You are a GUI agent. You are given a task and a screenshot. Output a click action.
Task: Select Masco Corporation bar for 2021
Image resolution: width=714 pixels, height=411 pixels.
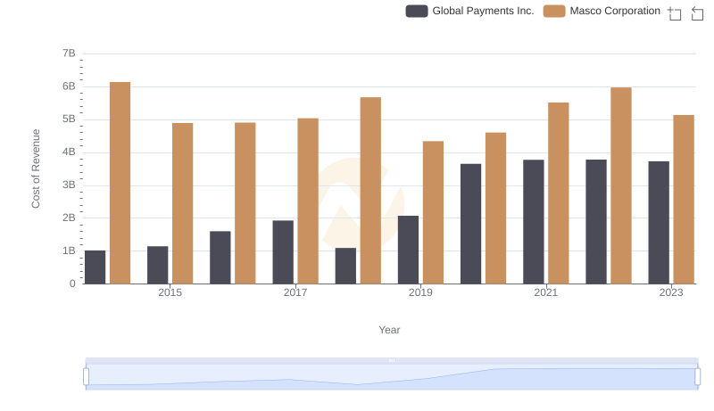pyautogui.click(x=559, y=193)
